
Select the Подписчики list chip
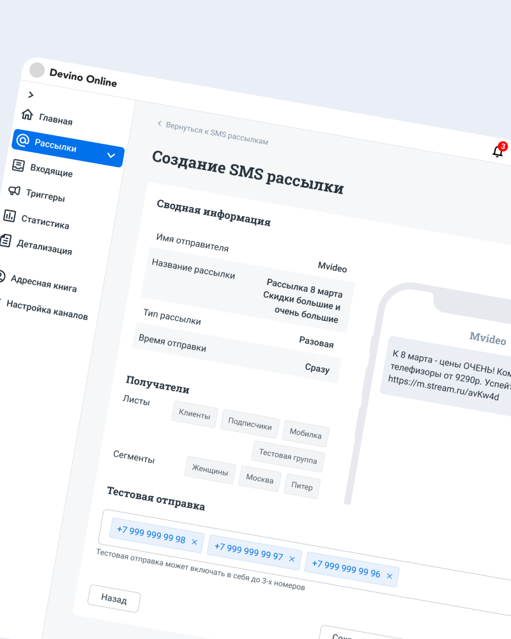tap(250, 424)
